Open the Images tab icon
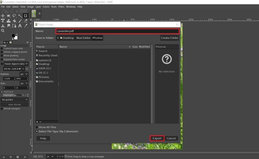Image resolution: width=259 pixels, height=159 pixels. click(x=11, y=43)
